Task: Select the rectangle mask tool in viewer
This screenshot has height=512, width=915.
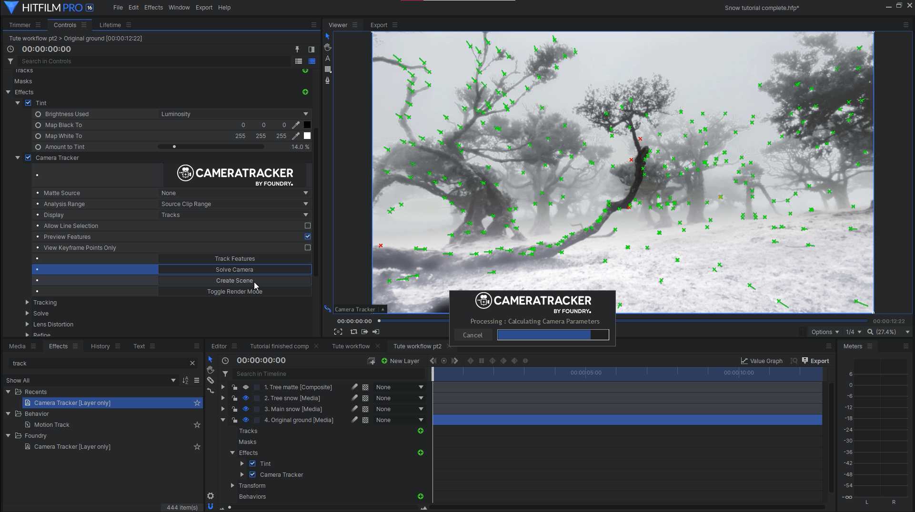Action: point(327,69)
